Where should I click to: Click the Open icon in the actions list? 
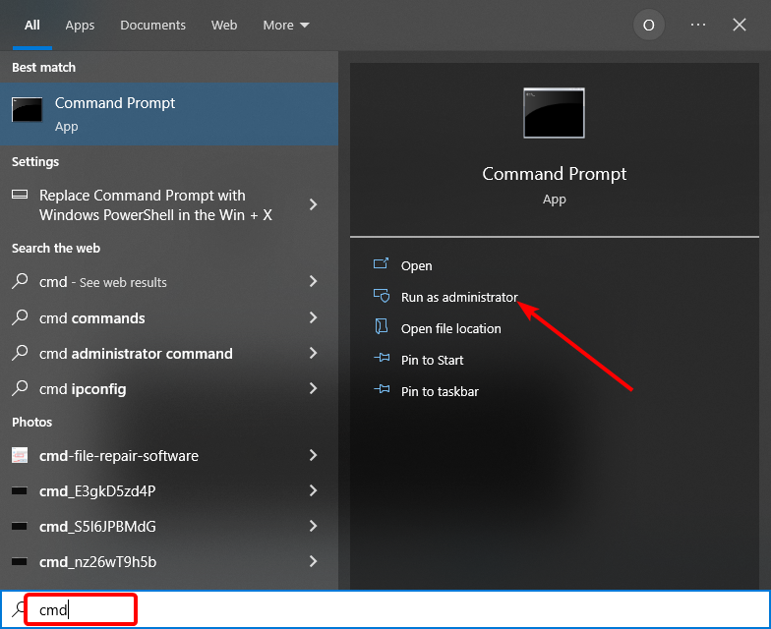tap(382, 264)
